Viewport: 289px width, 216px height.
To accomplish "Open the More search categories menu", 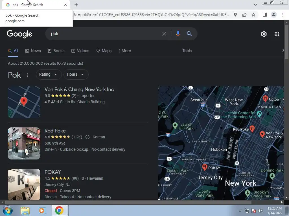I will pyautogui.click(x=125, y=51).
